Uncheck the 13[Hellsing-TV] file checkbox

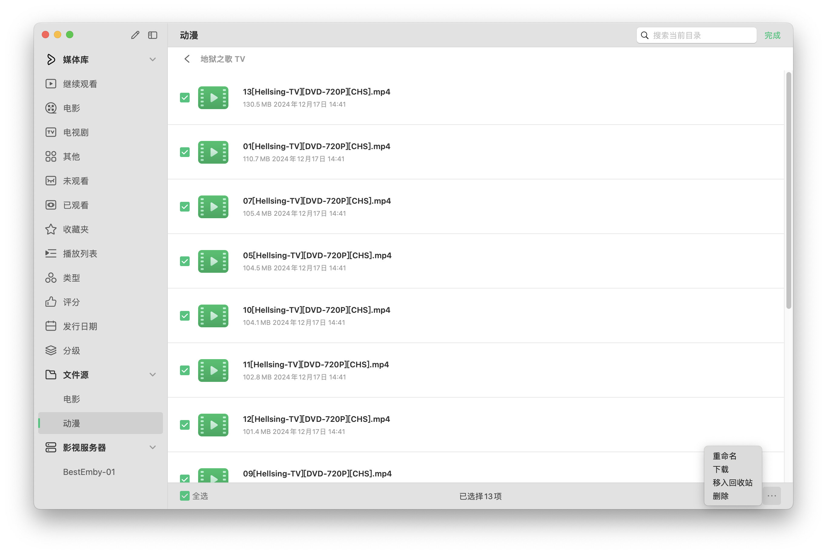click(185, 98)
